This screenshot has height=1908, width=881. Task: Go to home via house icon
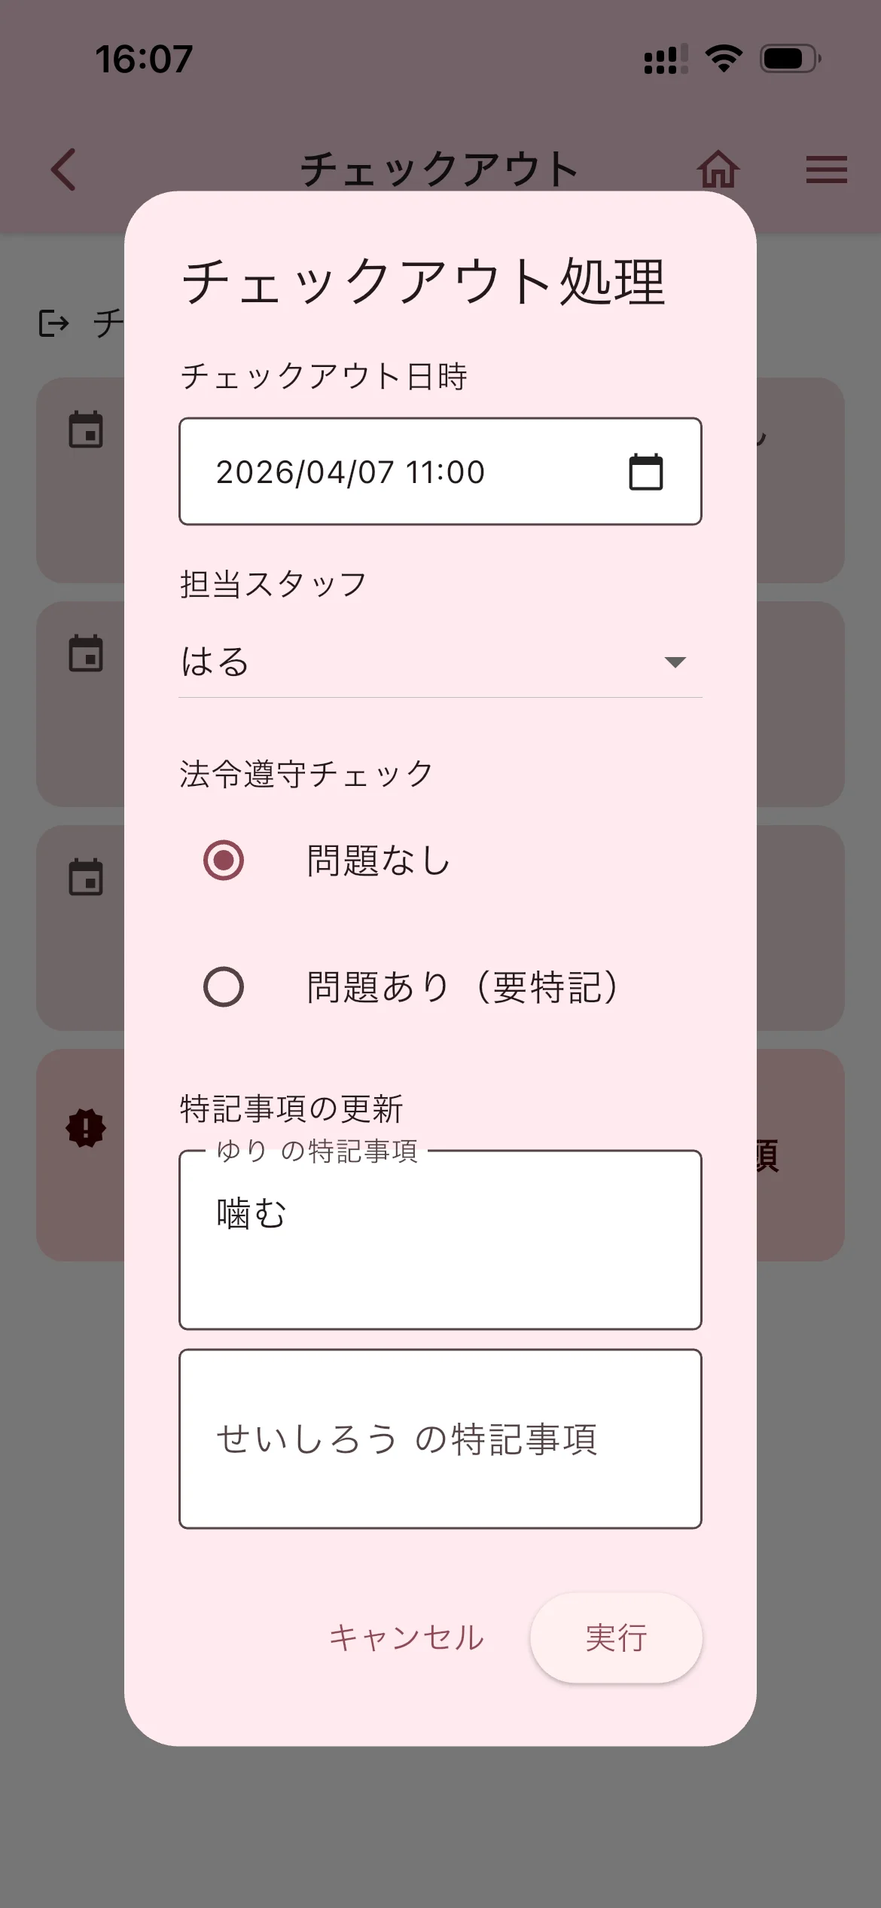(x=718, y=170)
